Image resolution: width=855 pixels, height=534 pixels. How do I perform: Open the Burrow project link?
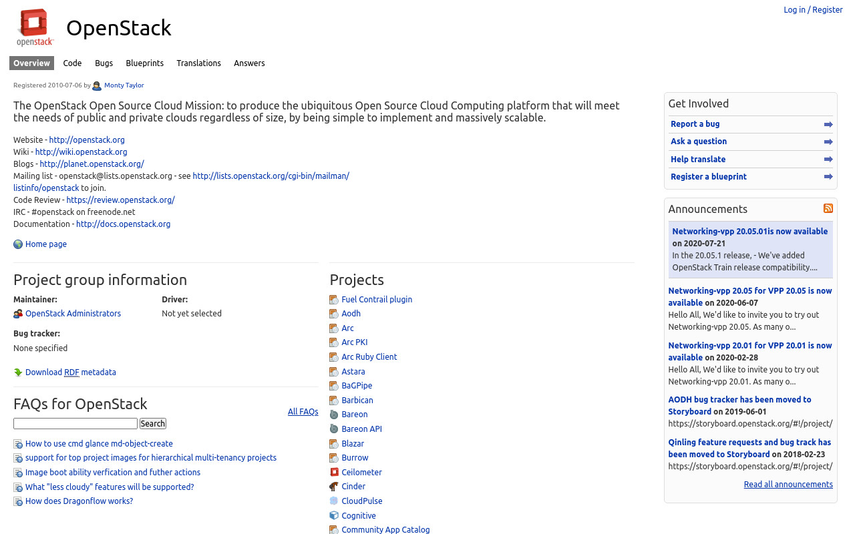[x=355, y=458]
